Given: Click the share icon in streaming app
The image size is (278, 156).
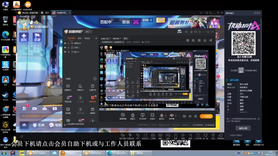Looking at the screenshot, I should pos(211,40).
